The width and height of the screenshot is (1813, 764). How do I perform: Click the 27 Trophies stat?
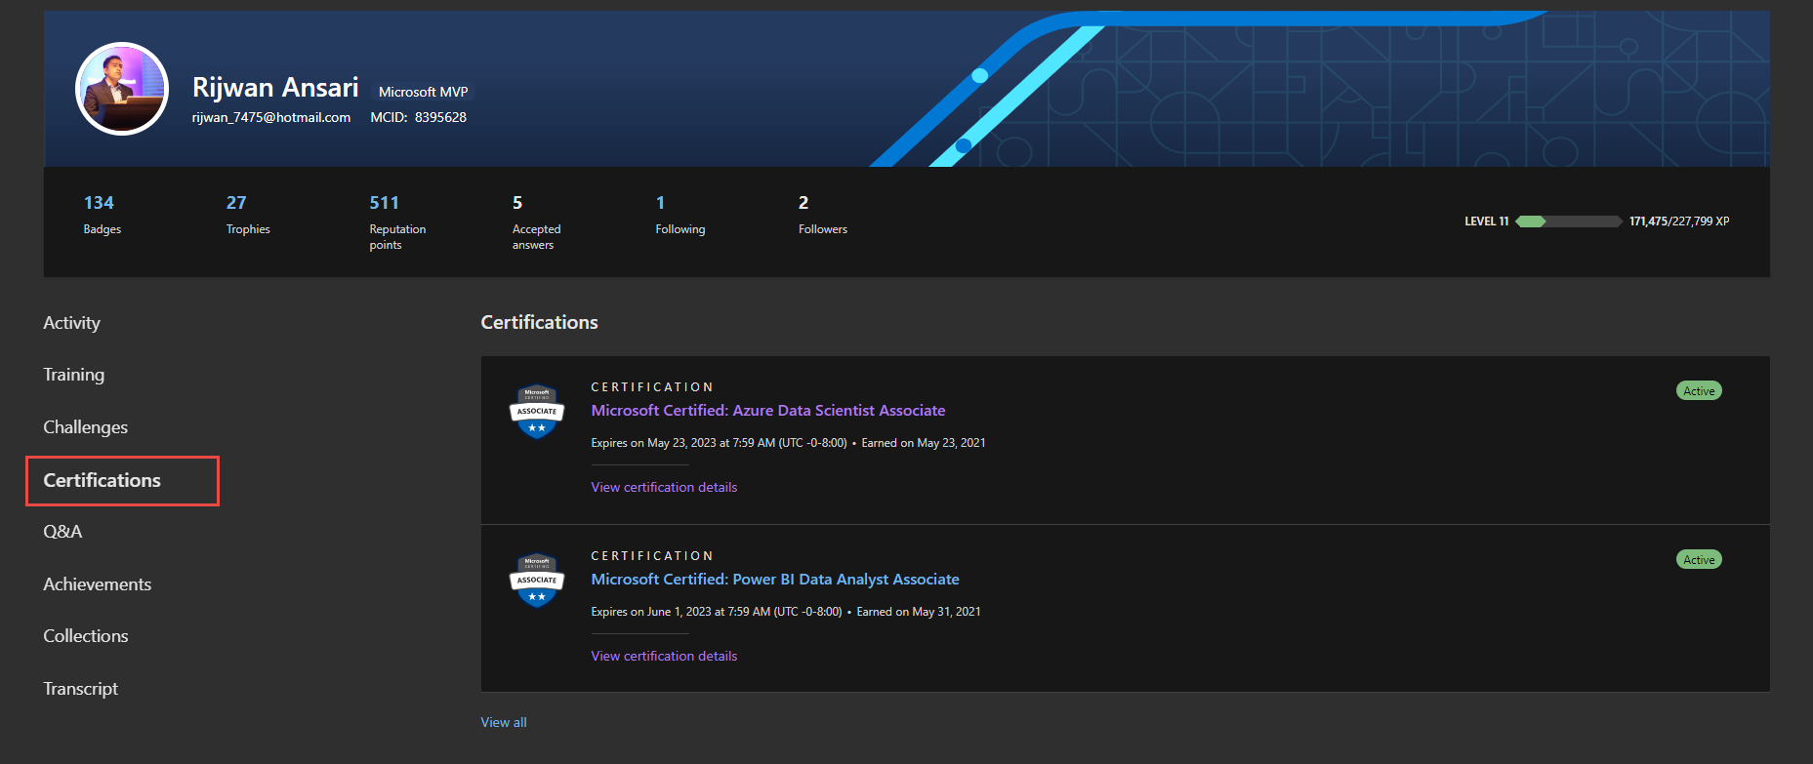[x=248, y=215]
